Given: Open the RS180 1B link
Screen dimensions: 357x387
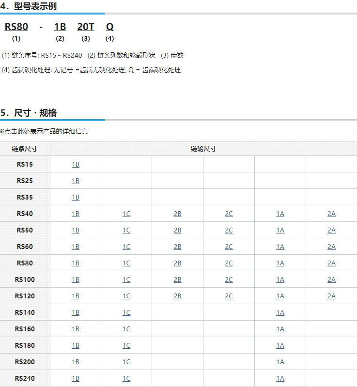Looking at the screenshot, I should pyautogui.click(x=76, y=345).
